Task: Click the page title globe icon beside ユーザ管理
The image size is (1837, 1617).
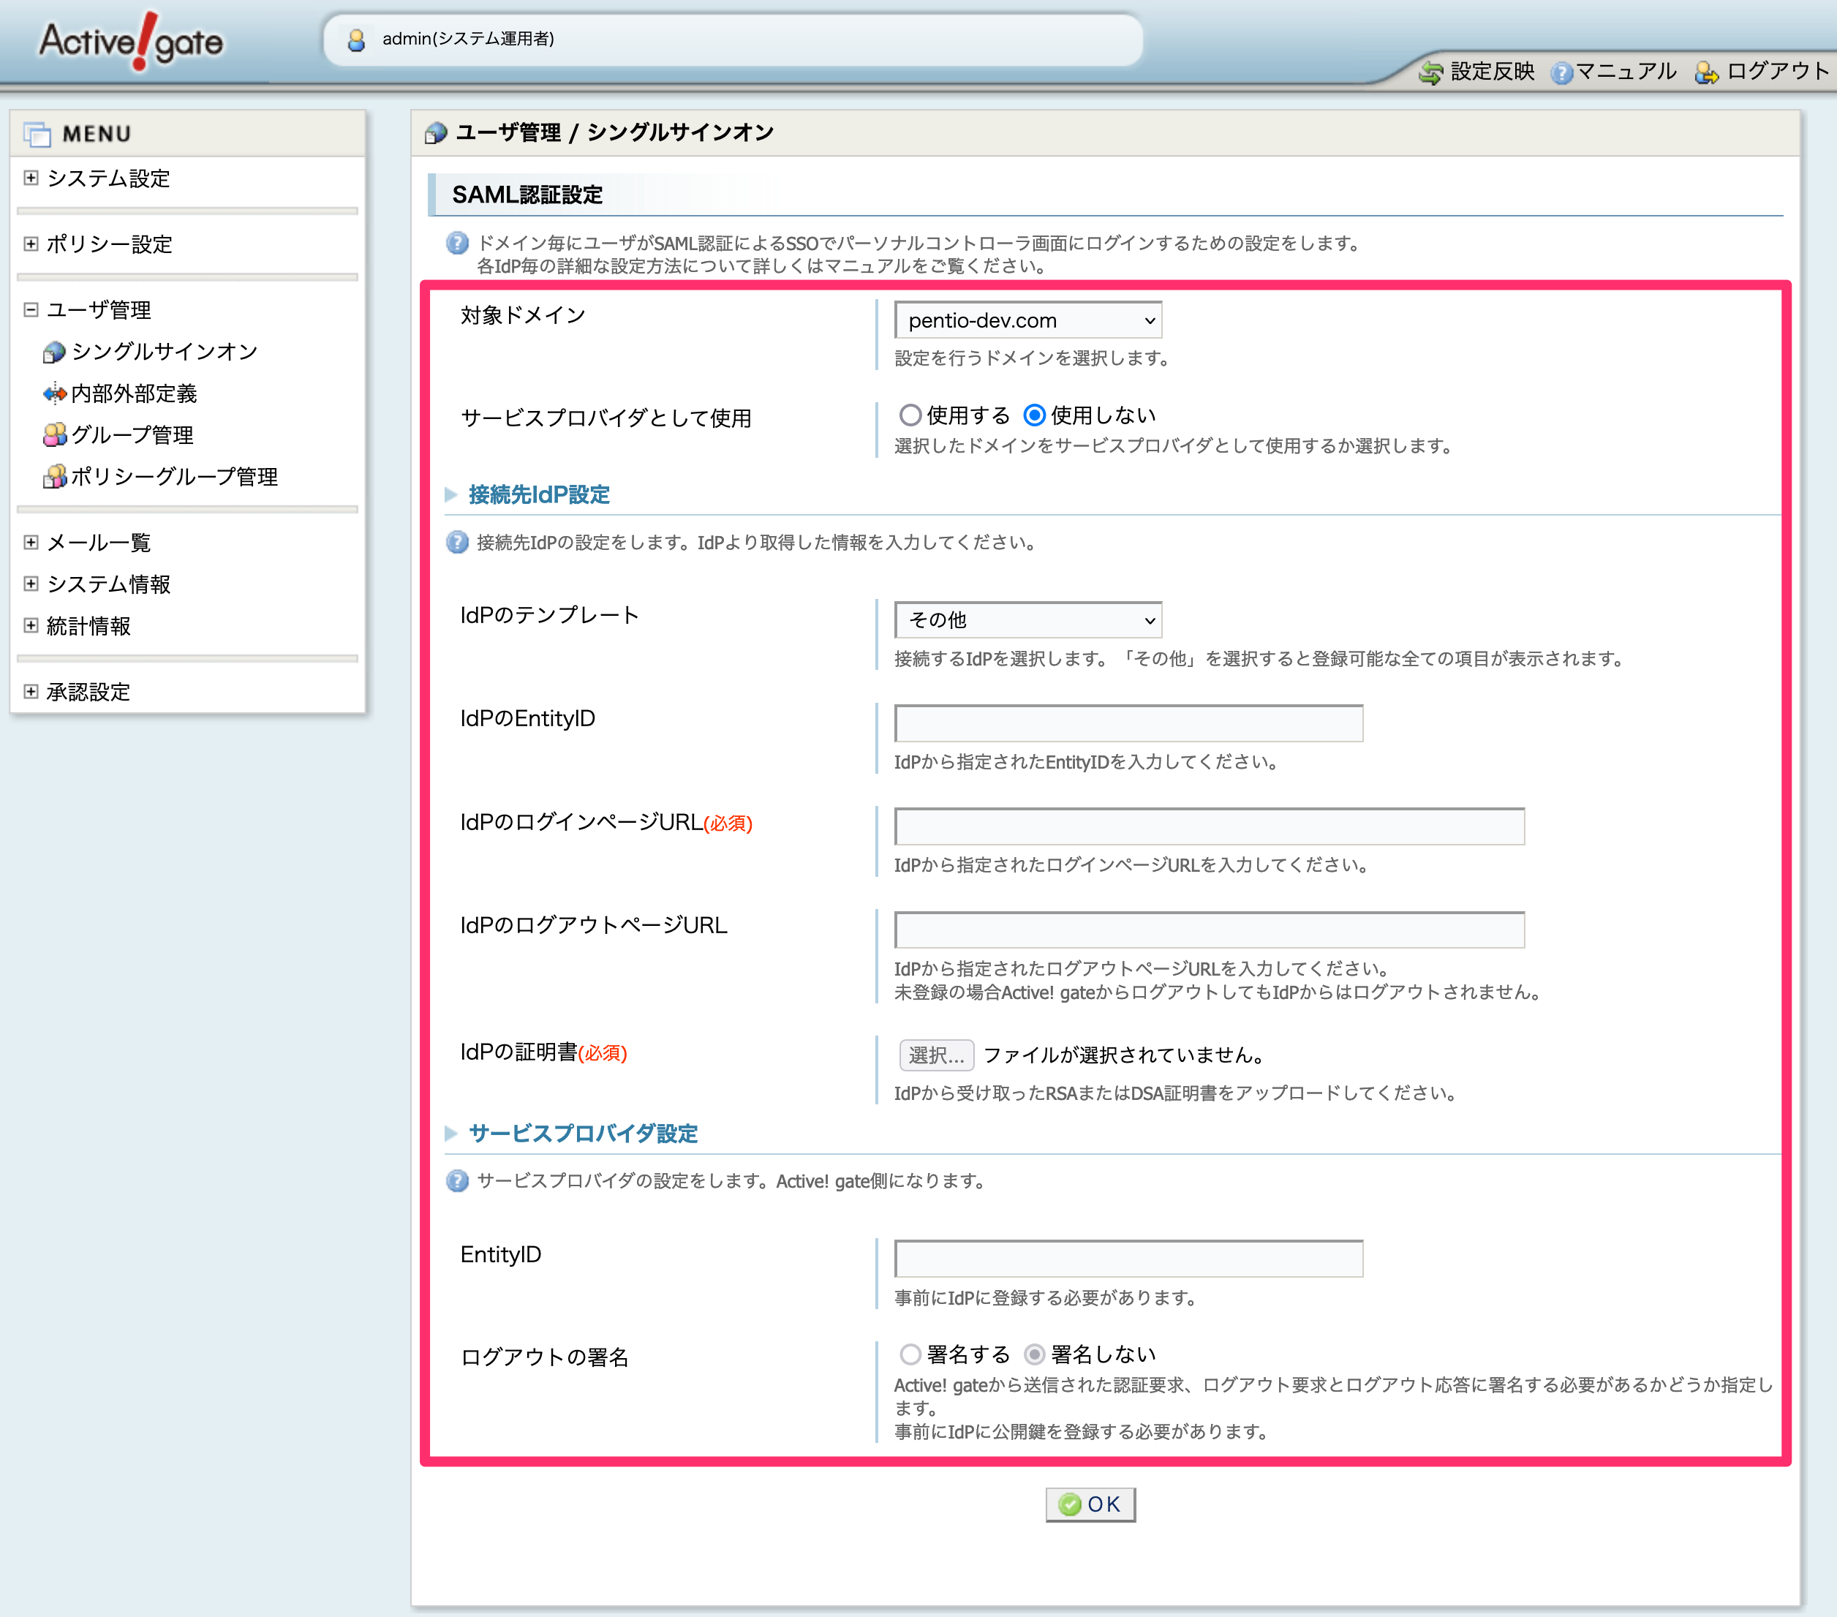Action: coord(436,133)
